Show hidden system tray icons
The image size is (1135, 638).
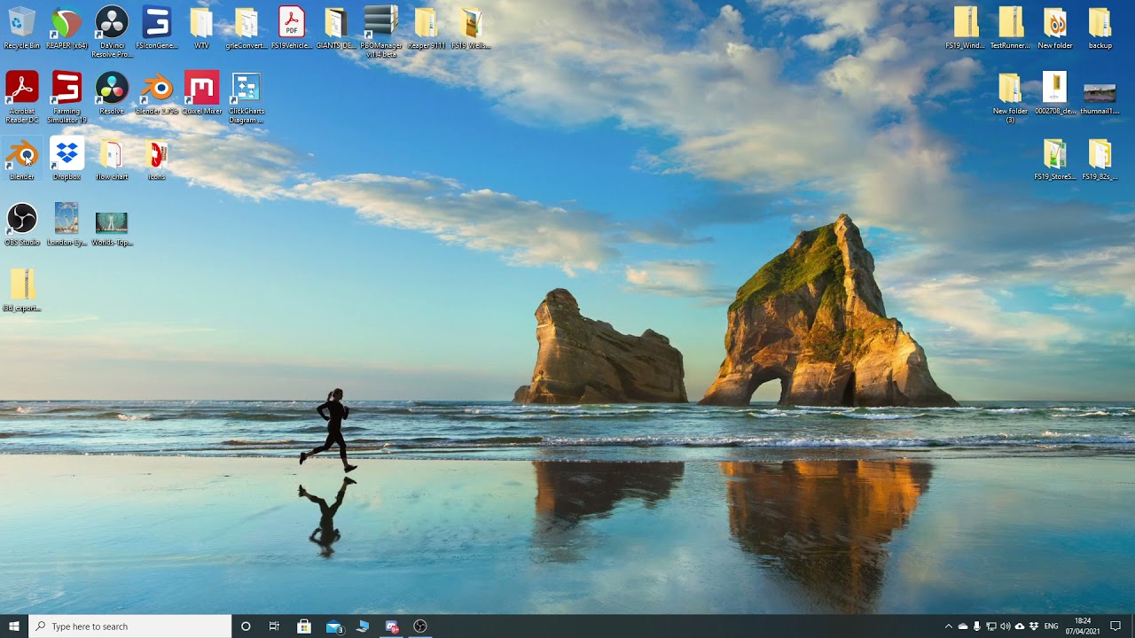pos(949,626)
